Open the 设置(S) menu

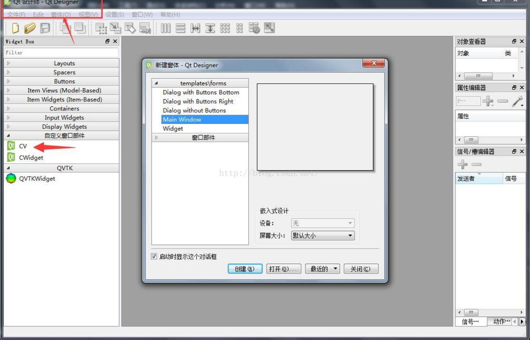click(x=115, y=15)
